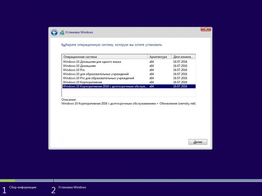Close the Windows setup dialog

click(x=206, y=29)
